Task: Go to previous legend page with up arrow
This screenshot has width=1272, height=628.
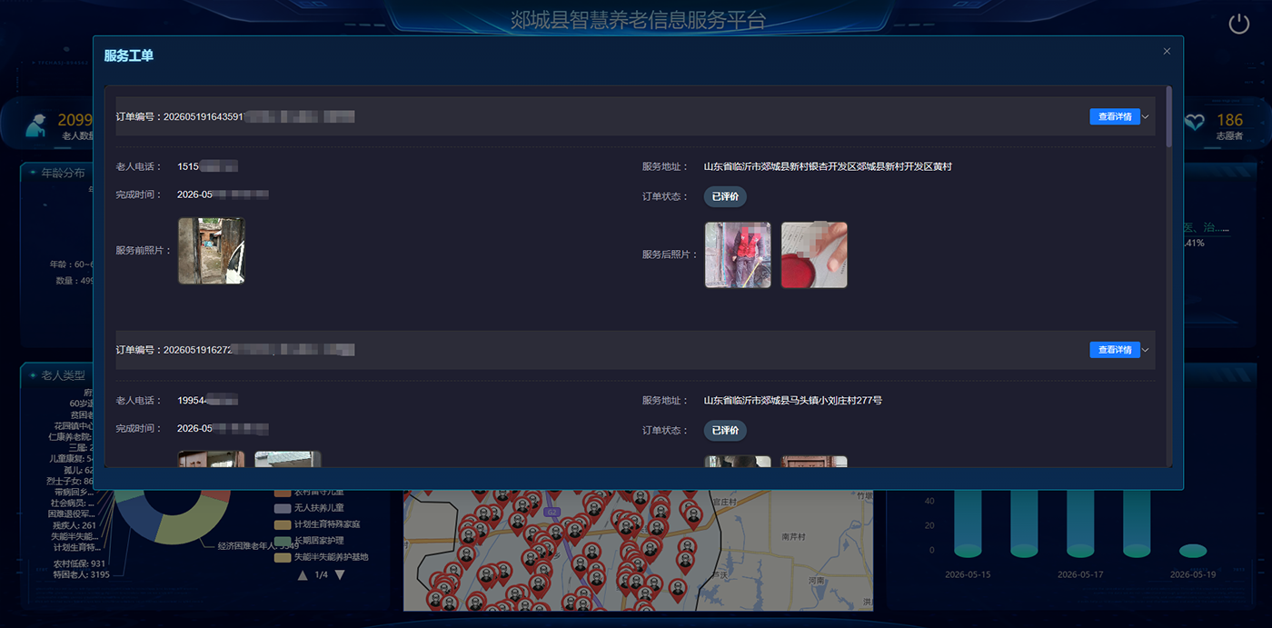Action: [303, 575]
